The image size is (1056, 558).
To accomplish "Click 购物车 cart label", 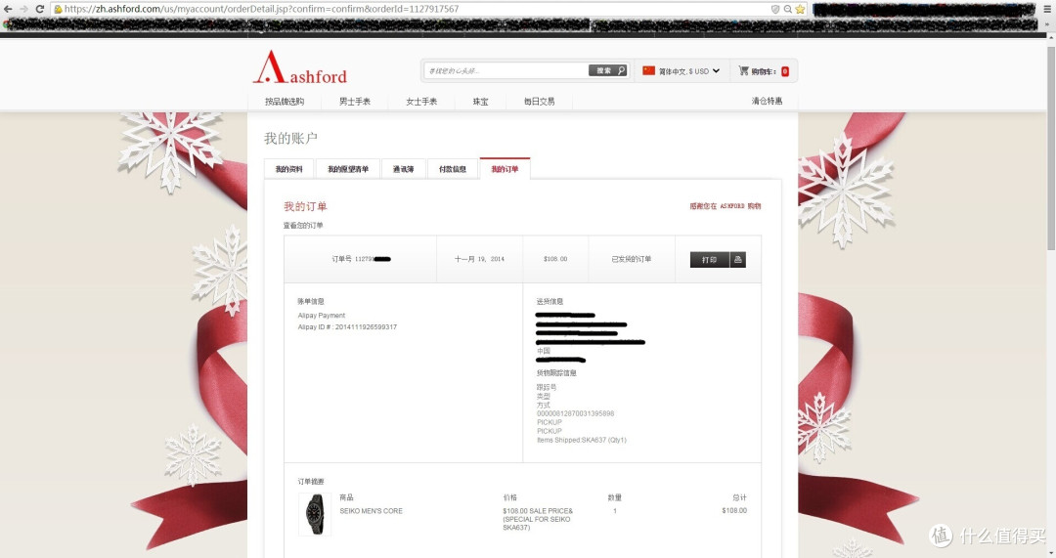I will (x=763, y=71).
